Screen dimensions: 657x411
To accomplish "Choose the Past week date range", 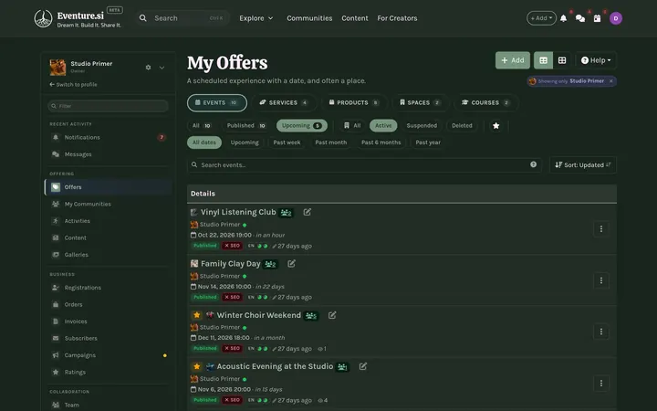I will (287, 142).
